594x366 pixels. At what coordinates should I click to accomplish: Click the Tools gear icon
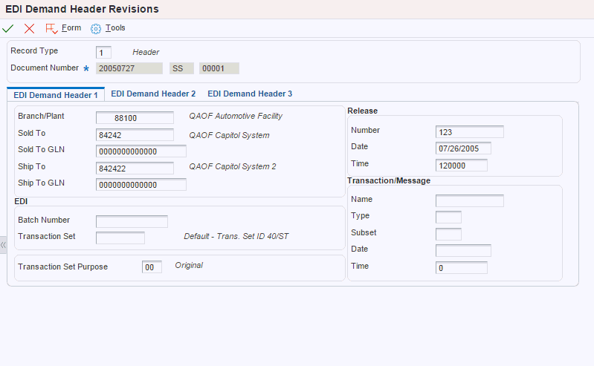(x=96, y=29)
